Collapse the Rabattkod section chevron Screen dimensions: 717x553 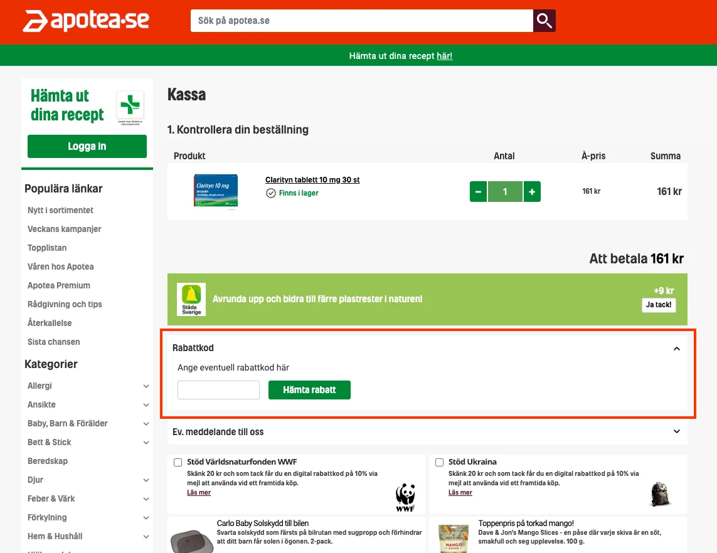677,349
